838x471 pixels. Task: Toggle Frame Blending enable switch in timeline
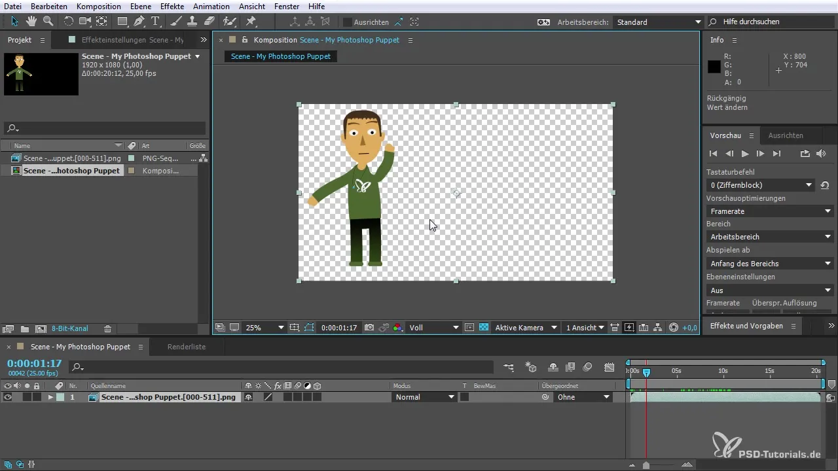click(x=570, y=368)
